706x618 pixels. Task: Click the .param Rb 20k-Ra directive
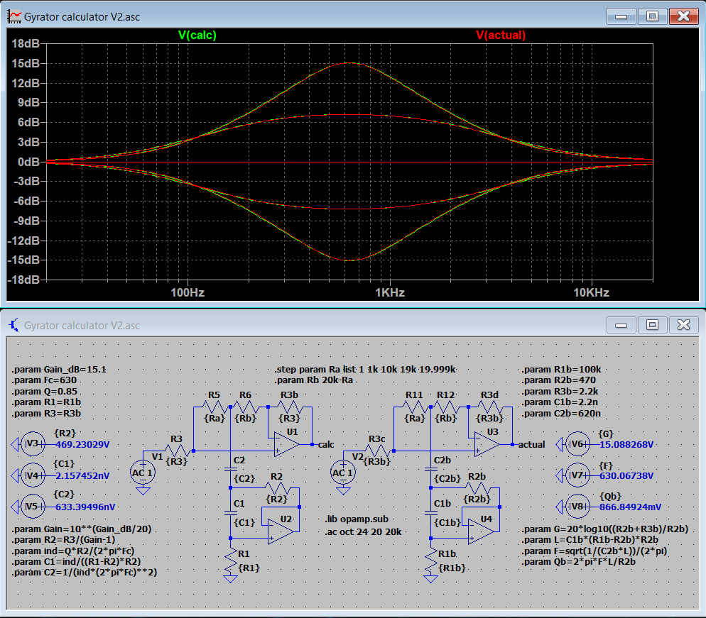(315, 380)
